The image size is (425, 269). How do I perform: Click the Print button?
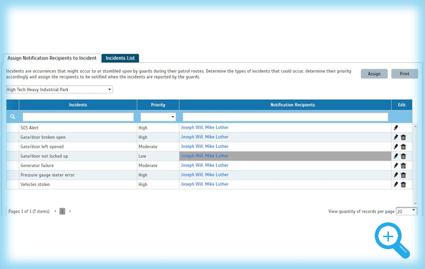point(404,74)
